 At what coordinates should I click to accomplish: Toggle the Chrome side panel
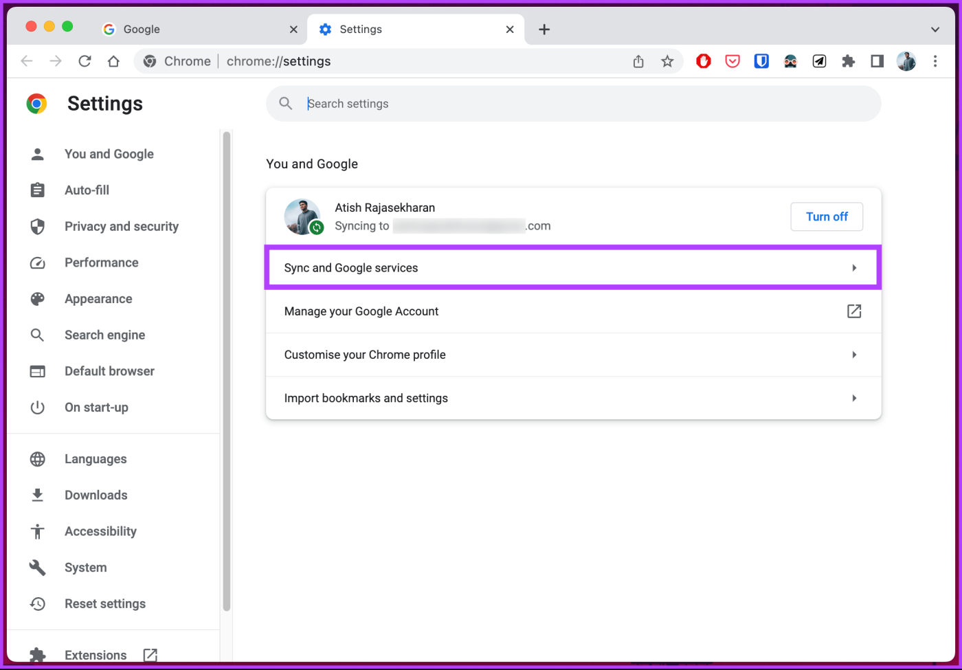point(877,61)
